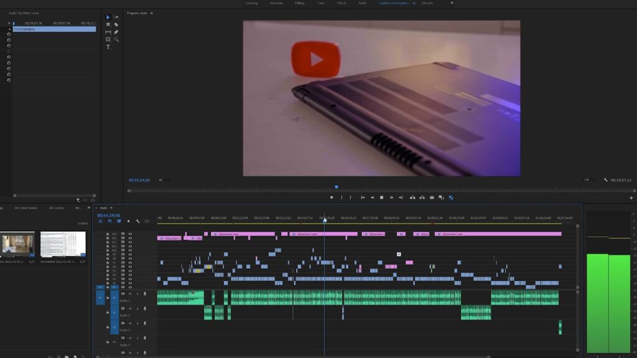Select the Zoom magnifier tool
The height and width of the screenshot is (358, 637).
[116, 39]
